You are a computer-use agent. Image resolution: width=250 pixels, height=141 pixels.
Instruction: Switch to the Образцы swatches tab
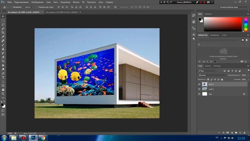click(x=208, y=14)
